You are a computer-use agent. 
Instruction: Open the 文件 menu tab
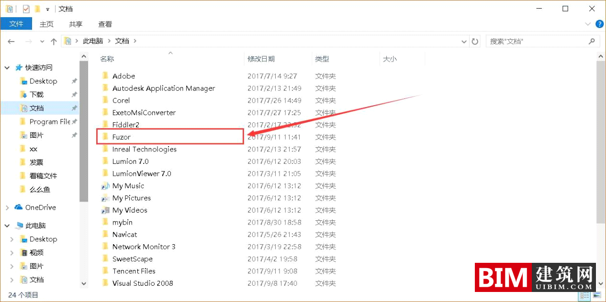click(16, 24)
